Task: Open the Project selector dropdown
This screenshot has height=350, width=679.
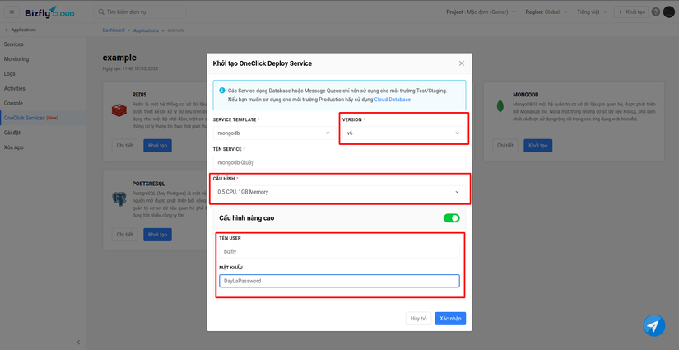Action: [x=481, y=12]
